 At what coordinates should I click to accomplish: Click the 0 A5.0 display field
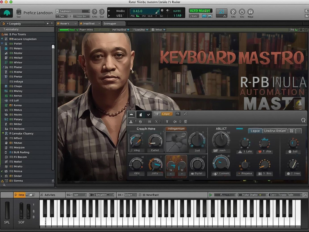pyautogui.click(x=145, y=11)
